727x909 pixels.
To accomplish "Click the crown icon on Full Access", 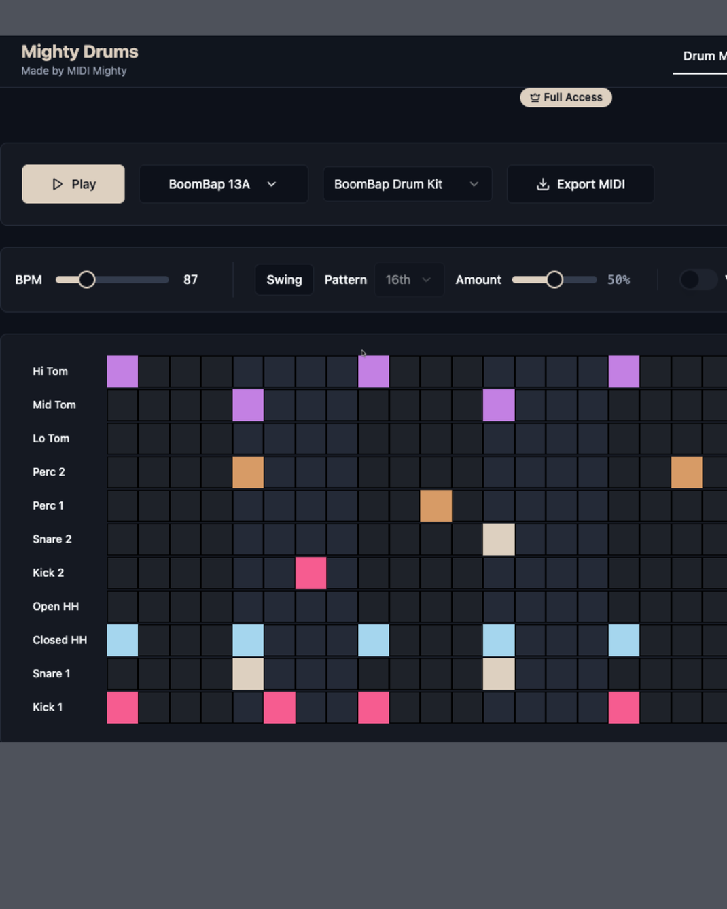I will [535, 98].
